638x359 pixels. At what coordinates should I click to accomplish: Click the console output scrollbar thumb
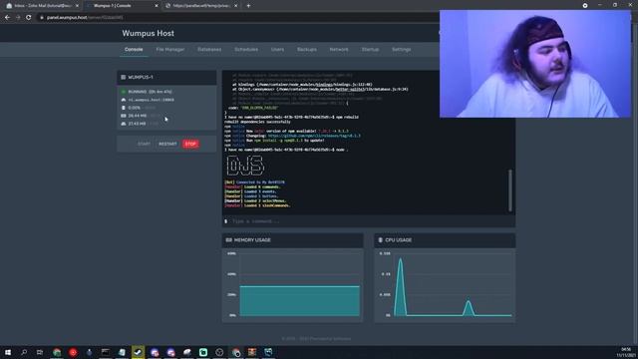tap(510, 190)
